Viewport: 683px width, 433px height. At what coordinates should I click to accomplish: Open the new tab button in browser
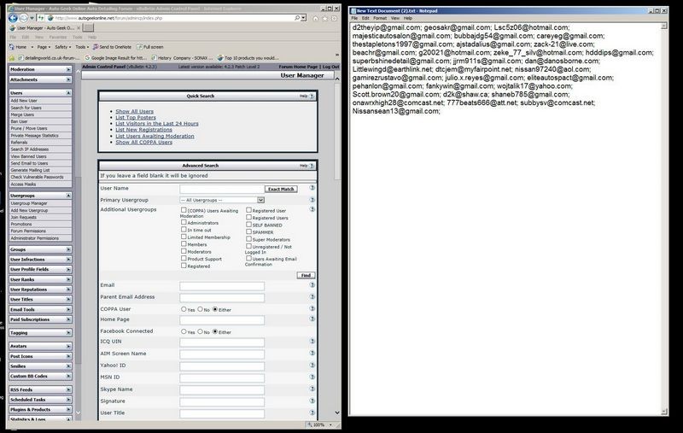pyautogui.click(x=89, y=28)
